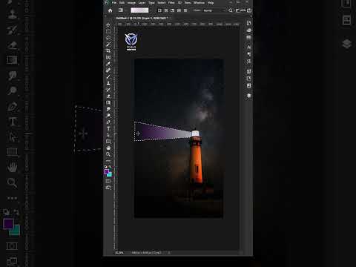Select the Zoom tool in toolbar
The width and height of the screenshot is (356, 267).
[108, 154]
